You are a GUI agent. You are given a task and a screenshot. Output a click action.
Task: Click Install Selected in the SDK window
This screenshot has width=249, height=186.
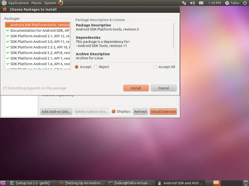click(x=163, y=112)
